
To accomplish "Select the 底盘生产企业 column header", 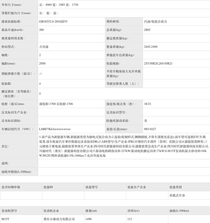I will pos(137,187).
